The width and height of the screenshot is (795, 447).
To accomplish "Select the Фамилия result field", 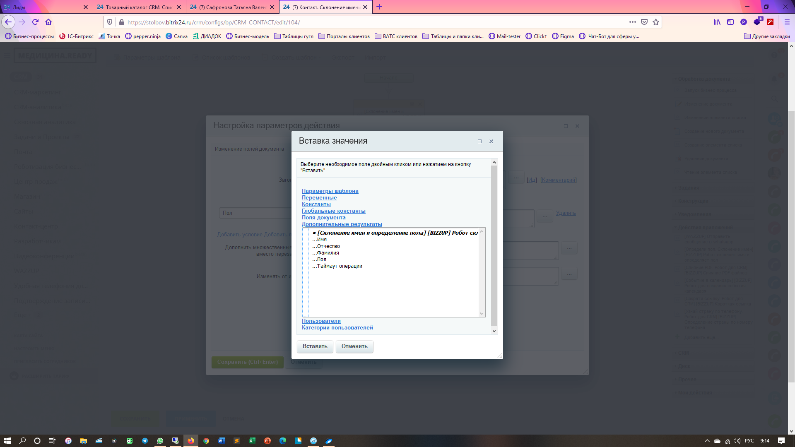I will point(328,253).
